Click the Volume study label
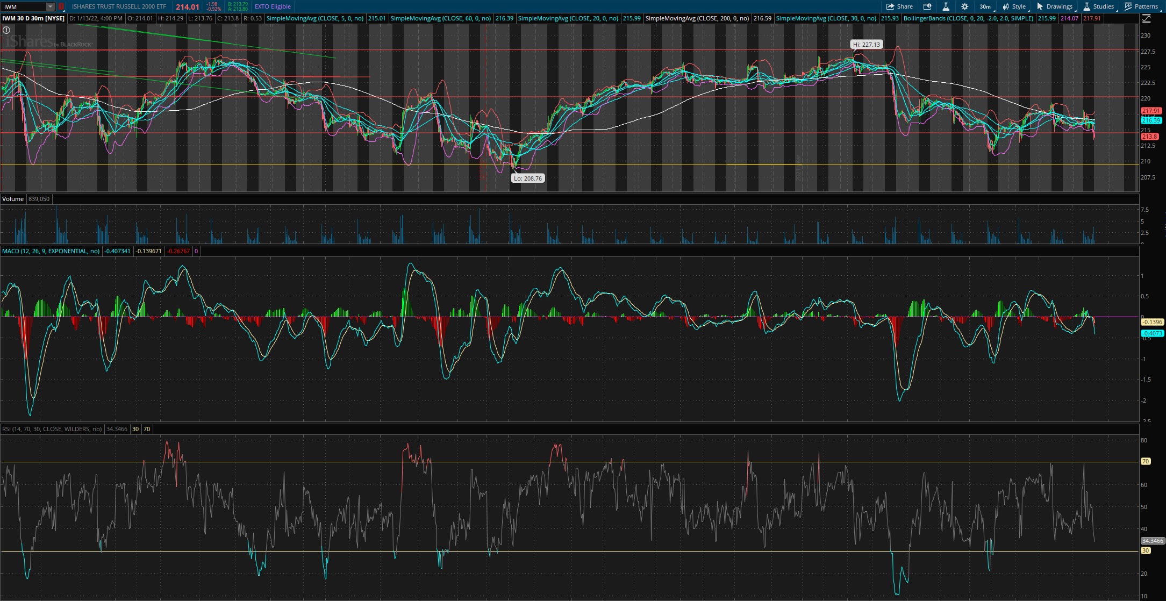This screenshot has width=1166, height=601. [x=13, y=199]
